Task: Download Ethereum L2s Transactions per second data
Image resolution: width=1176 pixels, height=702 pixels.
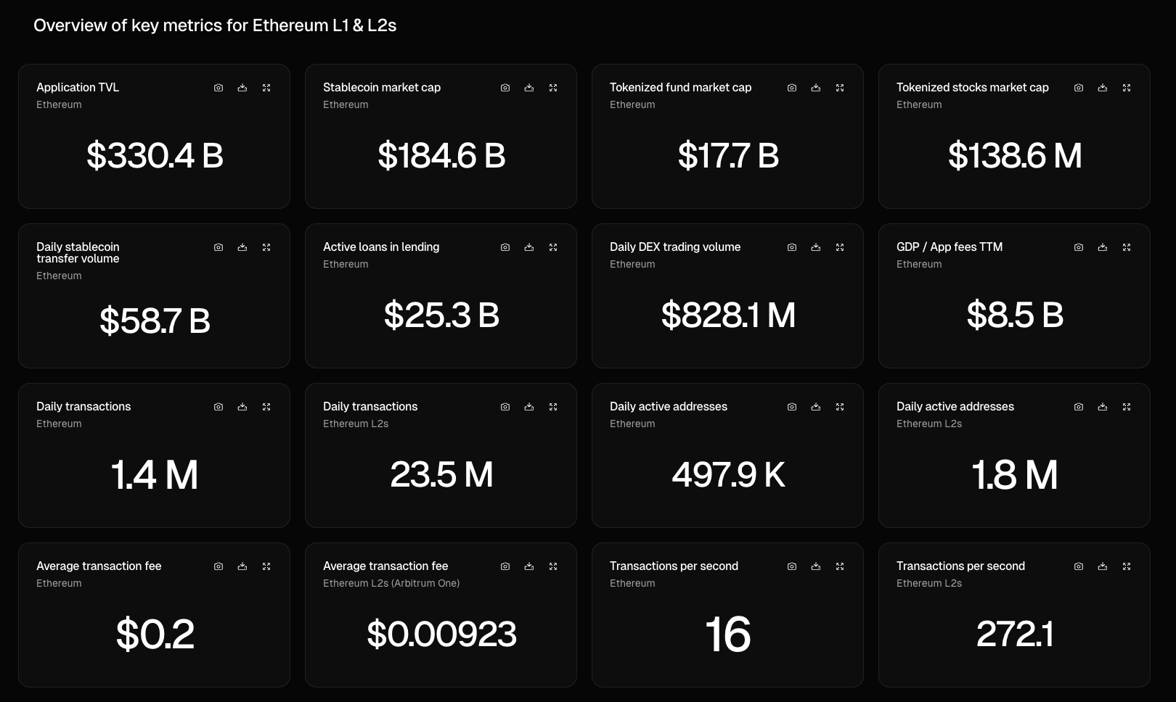Action: [1103, 566]
